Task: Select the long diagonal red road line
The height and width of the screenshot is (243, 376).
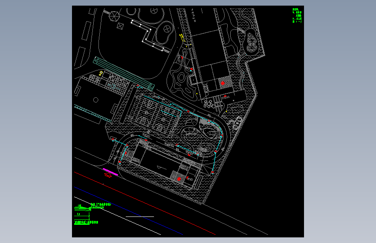Action: 145,203
